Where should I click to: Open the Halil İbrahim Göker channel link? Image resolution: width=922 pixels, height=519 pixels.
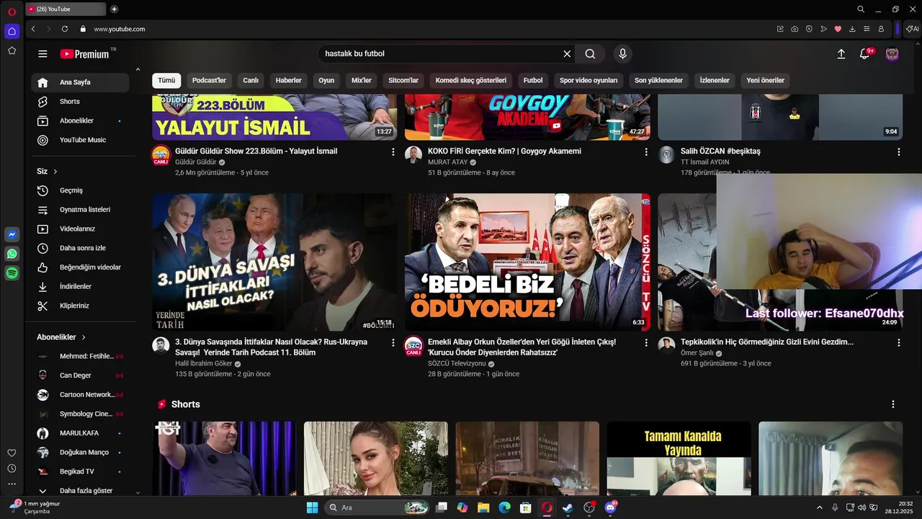pyautogui.click(x=204, y=364)
